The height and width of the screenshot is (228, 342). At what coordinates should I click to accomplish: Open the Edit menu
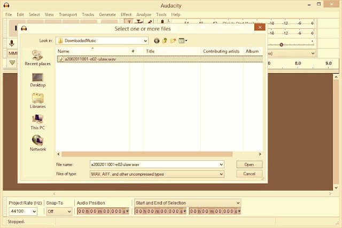click(20, 14)
